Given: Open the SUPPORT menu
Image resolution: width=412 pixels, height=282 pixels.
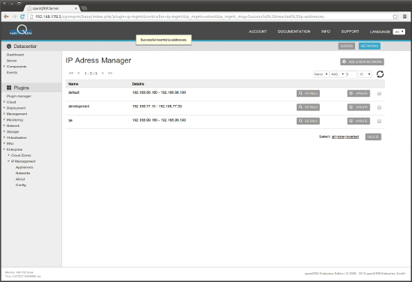Looking at the screenshot, I should [x=350, y=31].
